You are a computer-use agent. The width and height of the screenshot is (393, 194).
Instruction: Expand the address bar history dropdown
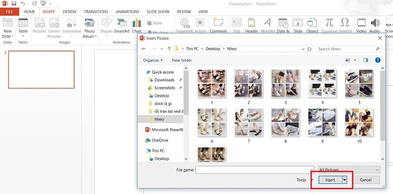303,49
